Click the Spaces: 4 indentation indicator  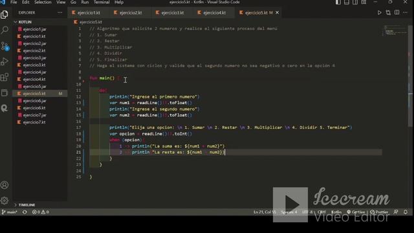(x=289, y=212)
